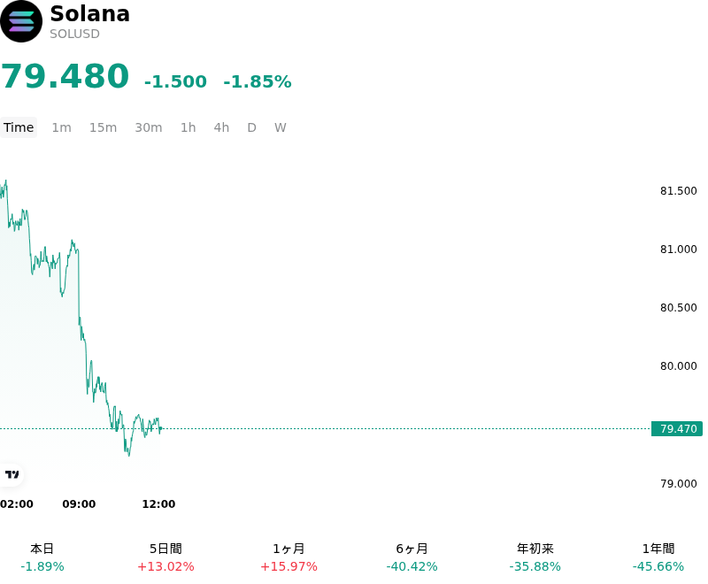Viewport: 708px width, 584px height.
Task: Click the SOLUSD ticker symbol
Action: pyautogui.click(x=74, y=34)
